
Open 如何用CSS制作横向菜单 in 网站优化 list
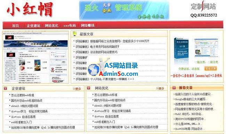pyautogui.click(x=126, y=127)
